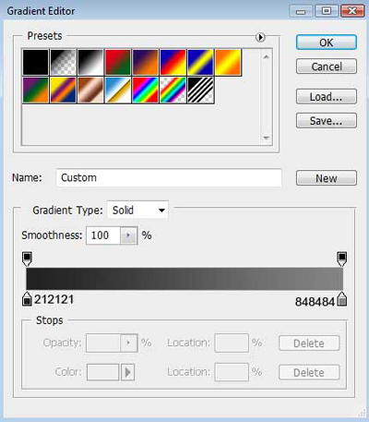369x422 pixels.
Task: Click into the Name text field
Action: [169, 177]
